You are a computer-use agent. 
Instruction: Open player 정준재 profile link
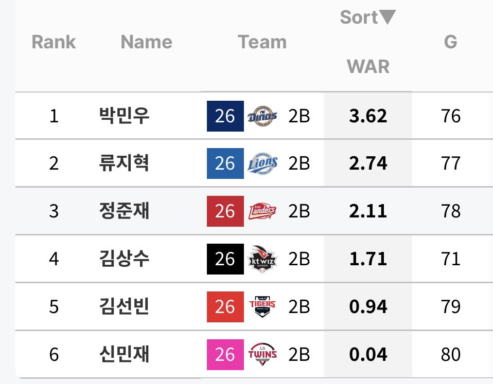(x=124, y=211)
